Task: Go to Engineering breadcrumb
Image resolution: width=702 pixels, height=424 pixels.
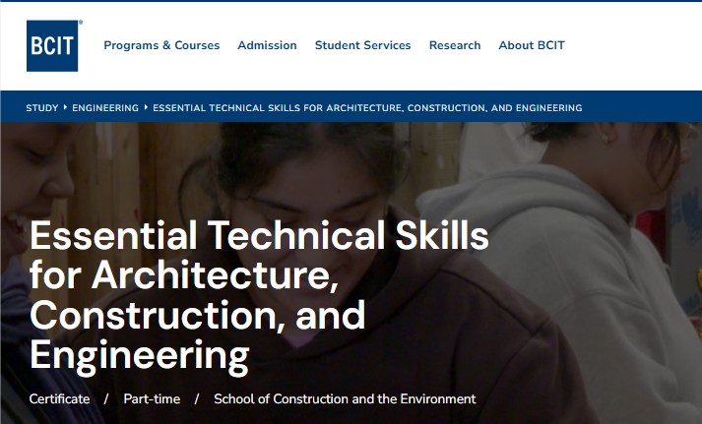Action: 105,108
